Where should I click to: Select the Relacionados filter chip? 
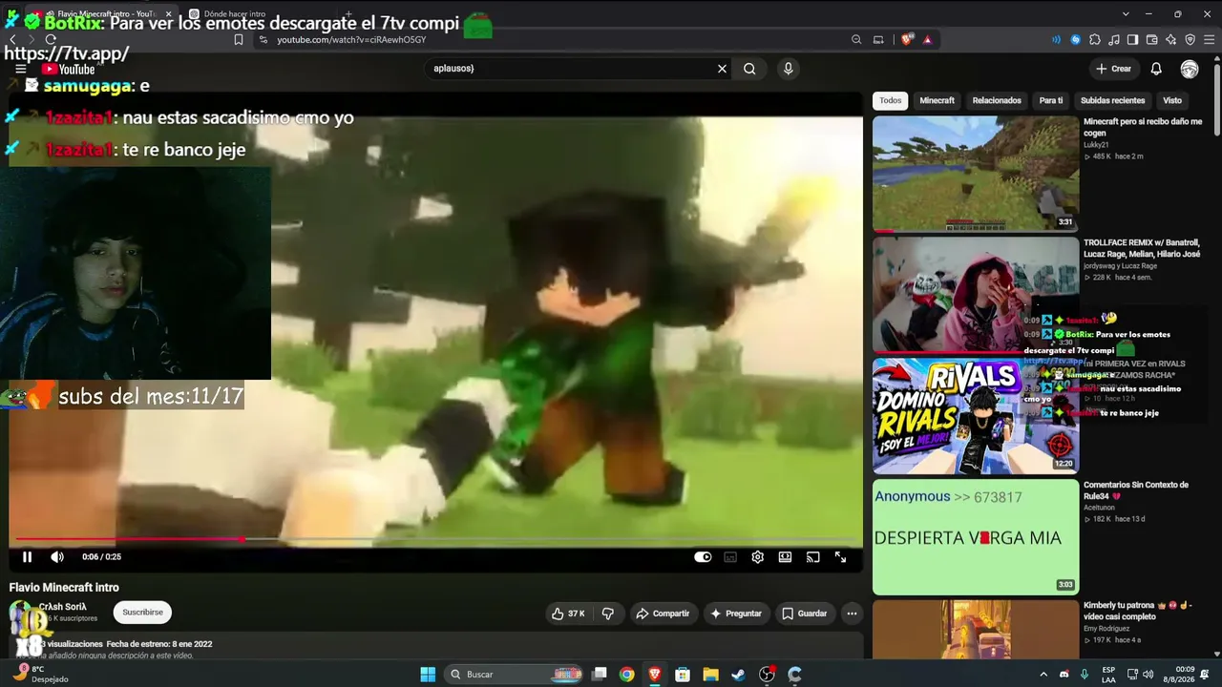pyautogui.click(x=997, y=100)
